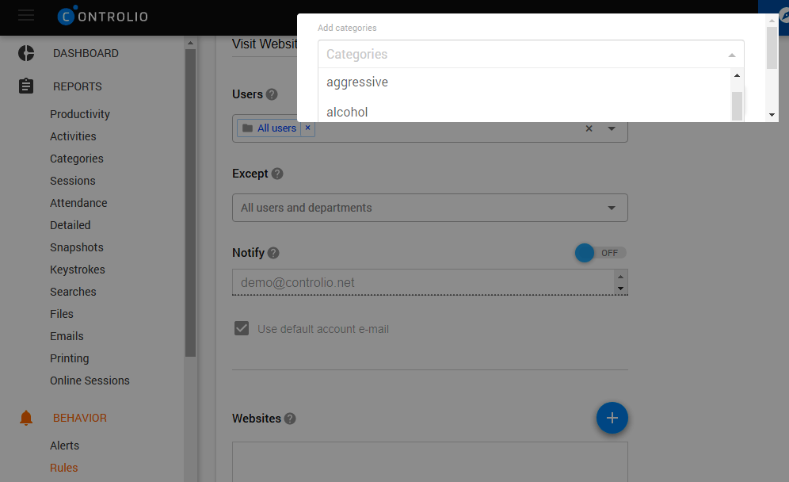Toggle off the demo account email checkbox

[x=241, y=327]
